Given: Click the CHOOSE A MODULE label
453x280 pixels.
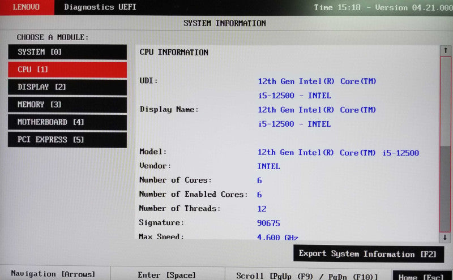Looking at the screenshot, I should click(x=53, y=37).
